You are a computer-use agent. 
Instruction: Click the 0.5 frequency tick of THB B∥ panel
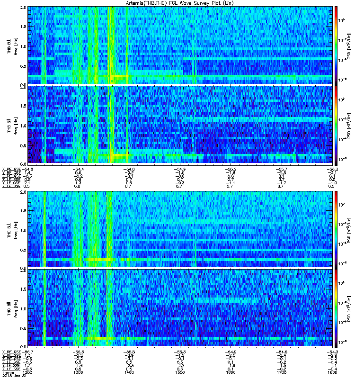tap(23, 145)
